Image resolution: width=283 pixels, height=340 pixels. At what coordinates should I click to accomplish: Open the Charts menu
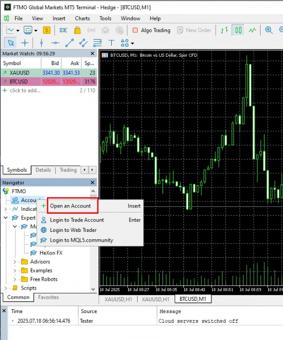pos(82,19)
